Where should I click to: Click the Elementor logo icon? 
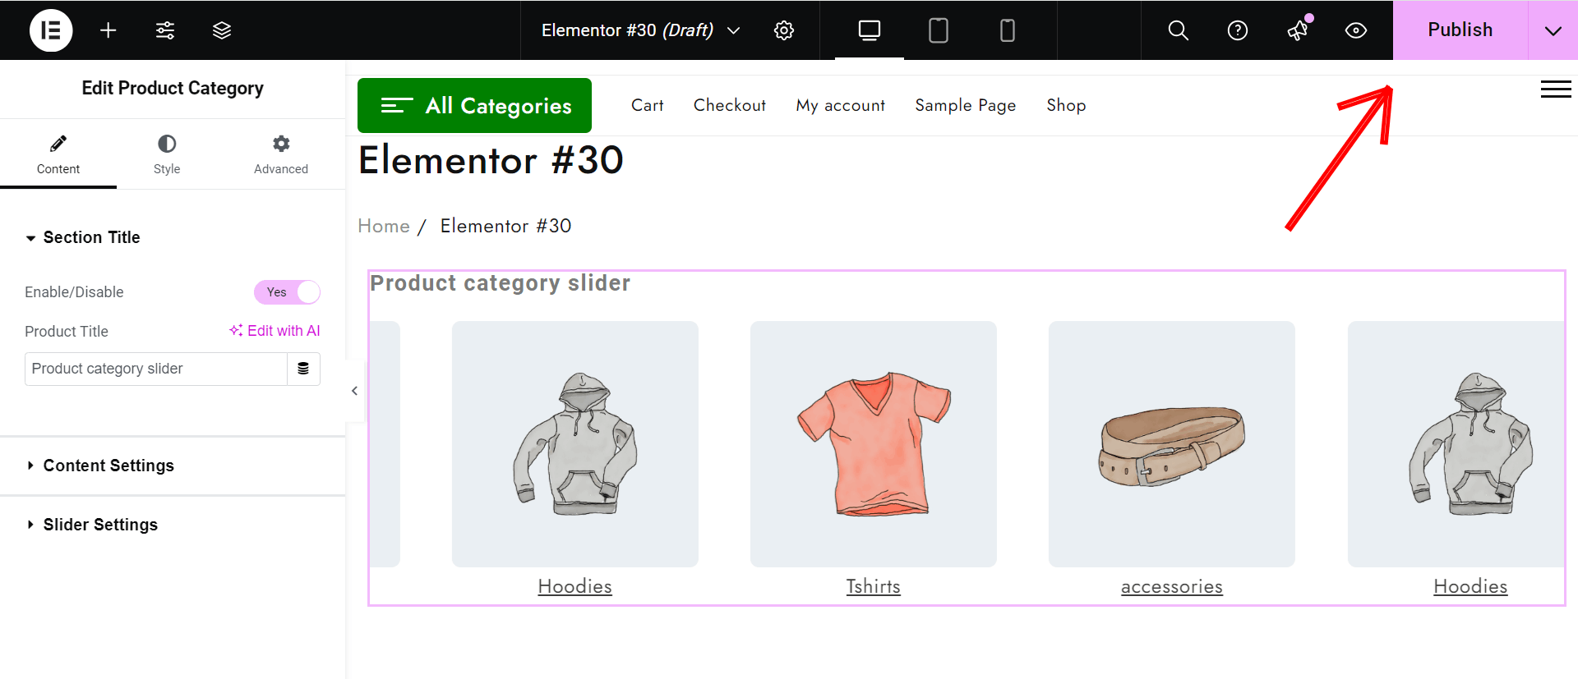tap(51, 30)
